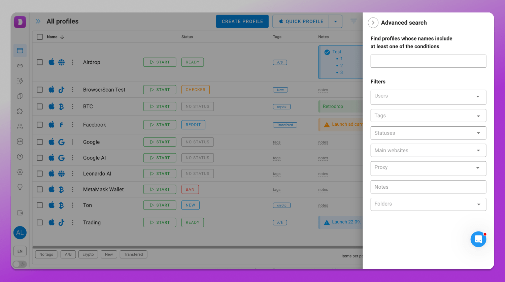
Task: Check the Airdrop profile checkbox
Action: tap(40, 62)
